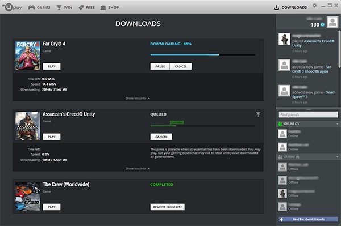Open settings via the gear icon
341x226 pixels.
point(314,6)
